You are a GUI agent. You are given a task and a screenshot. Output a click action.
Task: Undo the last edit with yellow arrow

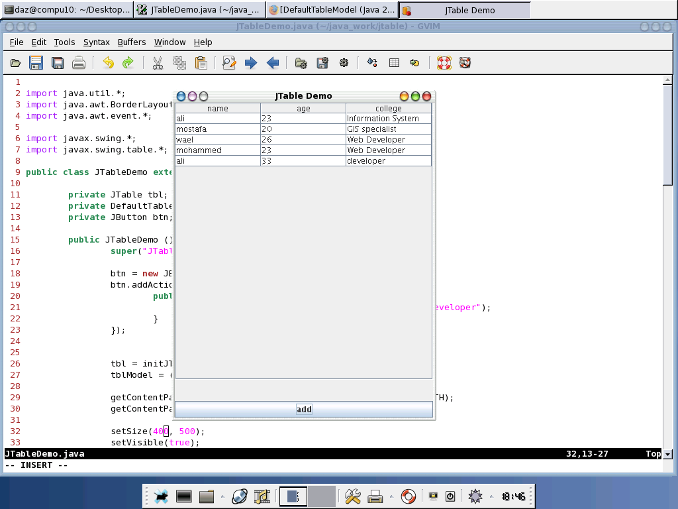click(108, 63)
